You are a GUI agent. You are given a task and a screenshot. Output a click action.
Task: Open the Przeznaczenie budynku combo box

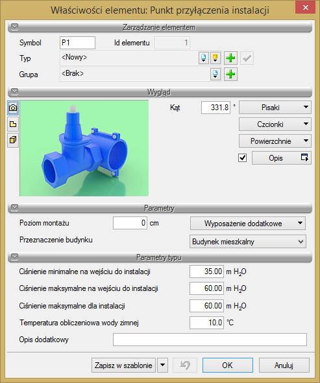click(247, 242)
